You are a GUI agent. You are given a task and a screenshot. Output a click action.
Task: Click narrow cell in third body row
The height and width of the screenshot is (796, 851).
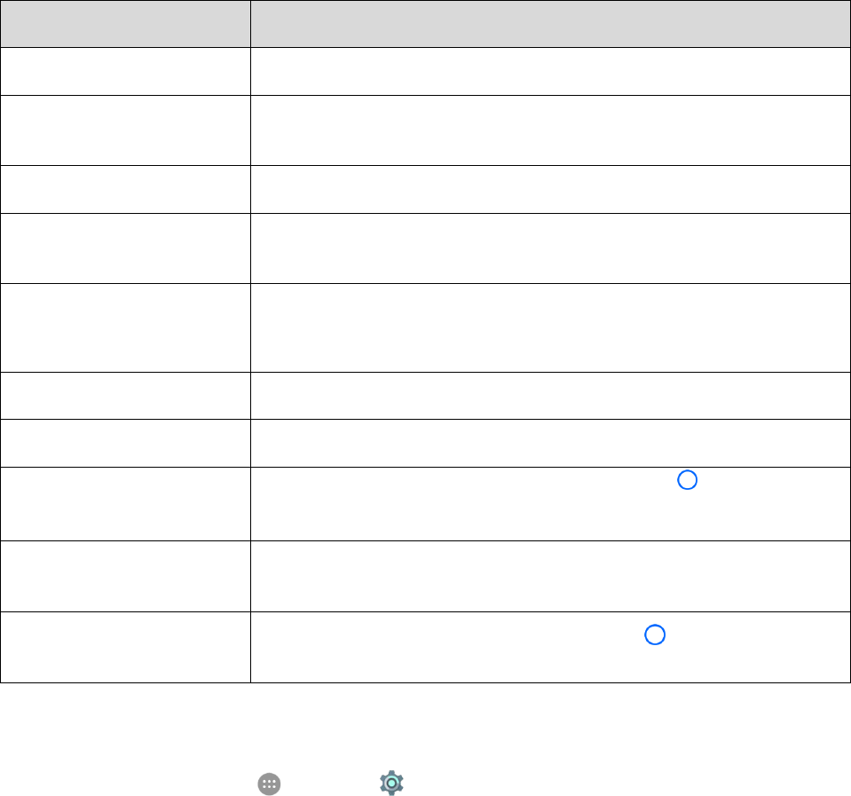(x=125, y=189)
